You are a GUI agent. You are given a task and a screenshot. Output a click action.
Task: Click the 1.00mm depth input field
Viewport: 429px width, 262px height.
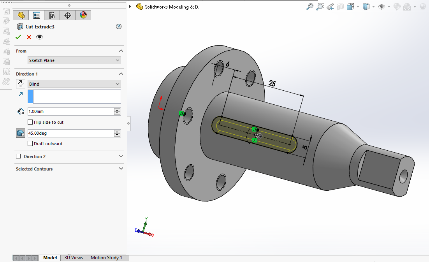[70, 111]
